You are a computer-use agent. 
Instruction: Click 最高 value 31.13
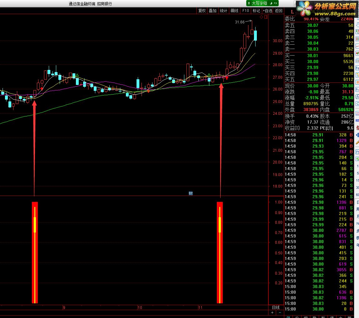tap(348, 92)
